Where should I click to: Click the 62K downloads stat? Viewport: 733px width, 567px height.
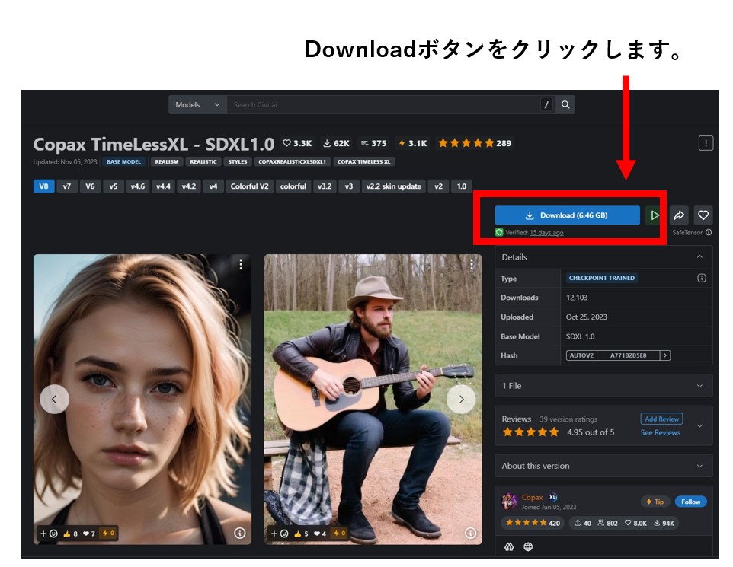336,143
